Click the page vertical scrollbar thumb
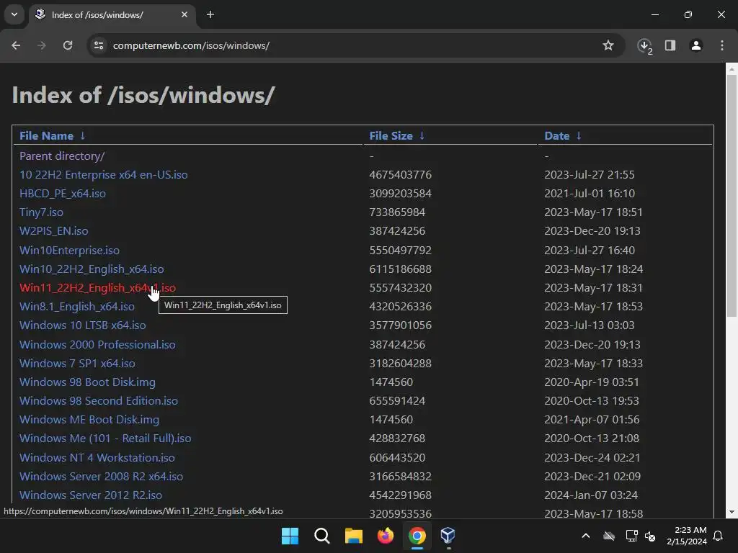738x553 pixels. click(732, 195)
